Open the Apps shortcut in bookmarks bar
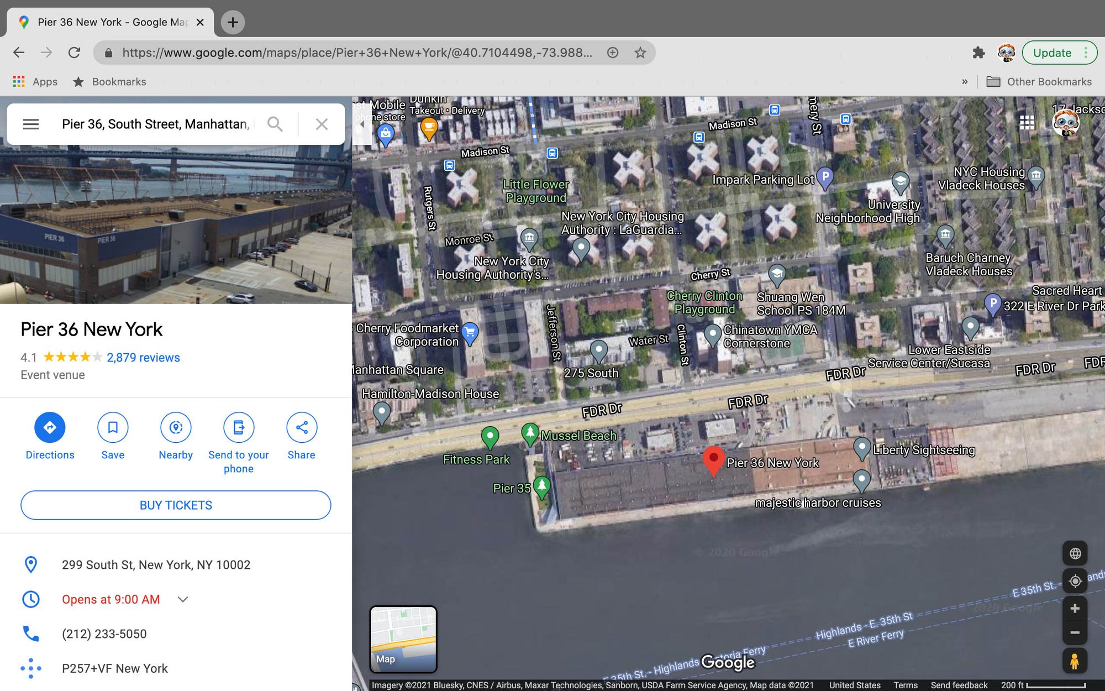The height and width of the screenshot is (691, 1105). tap(35, 82)
